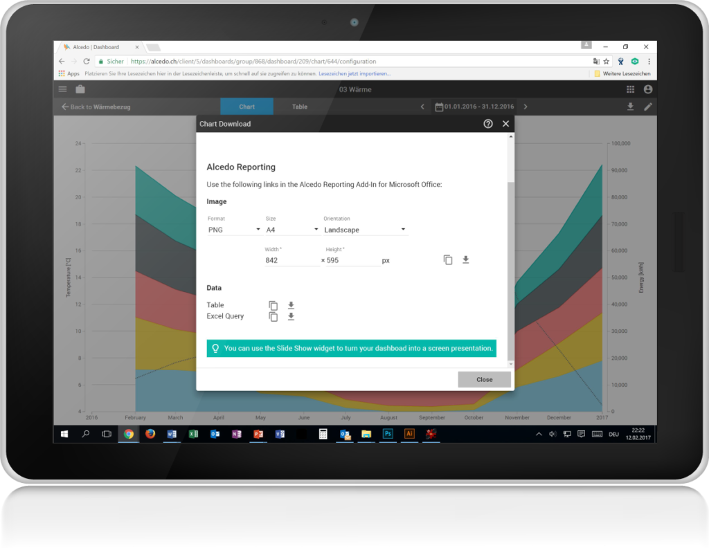Bookmark this page with the star icon
Image resolution: width=709 pixels, height=548 pixels.
point(607,62)
